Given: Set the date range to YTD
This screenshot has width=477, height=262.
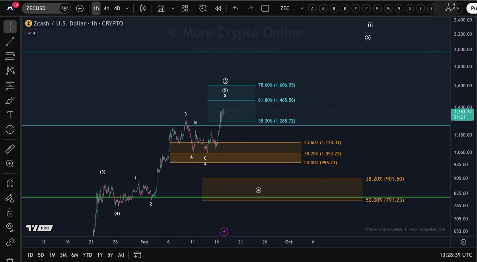Looking at the screenshot, I should pos(87,255).
